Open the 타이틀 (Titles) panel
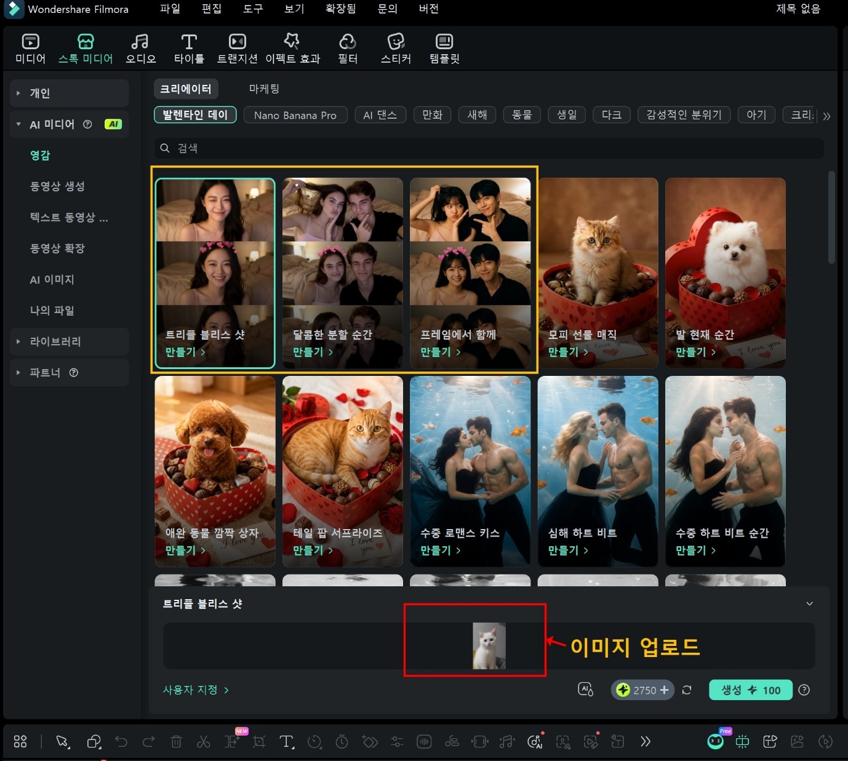Viewport: 848px width, 761px height. pos(188,49)
